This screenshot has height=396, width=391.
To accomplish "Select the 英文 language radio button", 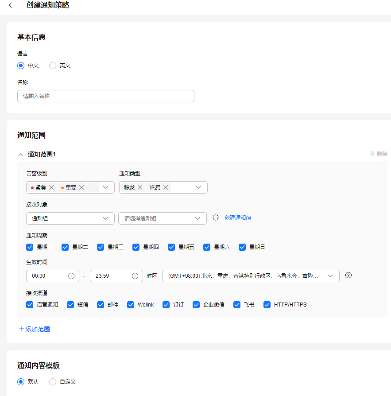I will [53, 66].
